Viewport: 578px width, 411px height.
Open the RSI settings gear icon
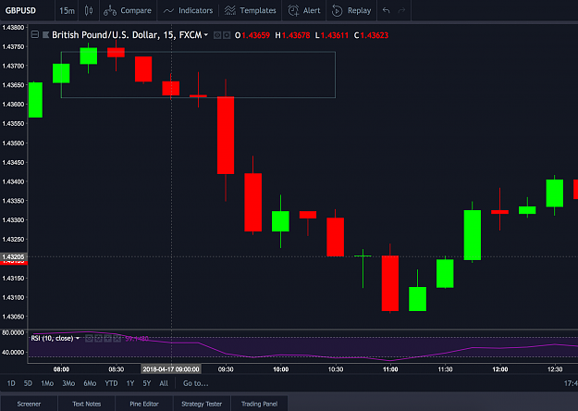[98, 338]
